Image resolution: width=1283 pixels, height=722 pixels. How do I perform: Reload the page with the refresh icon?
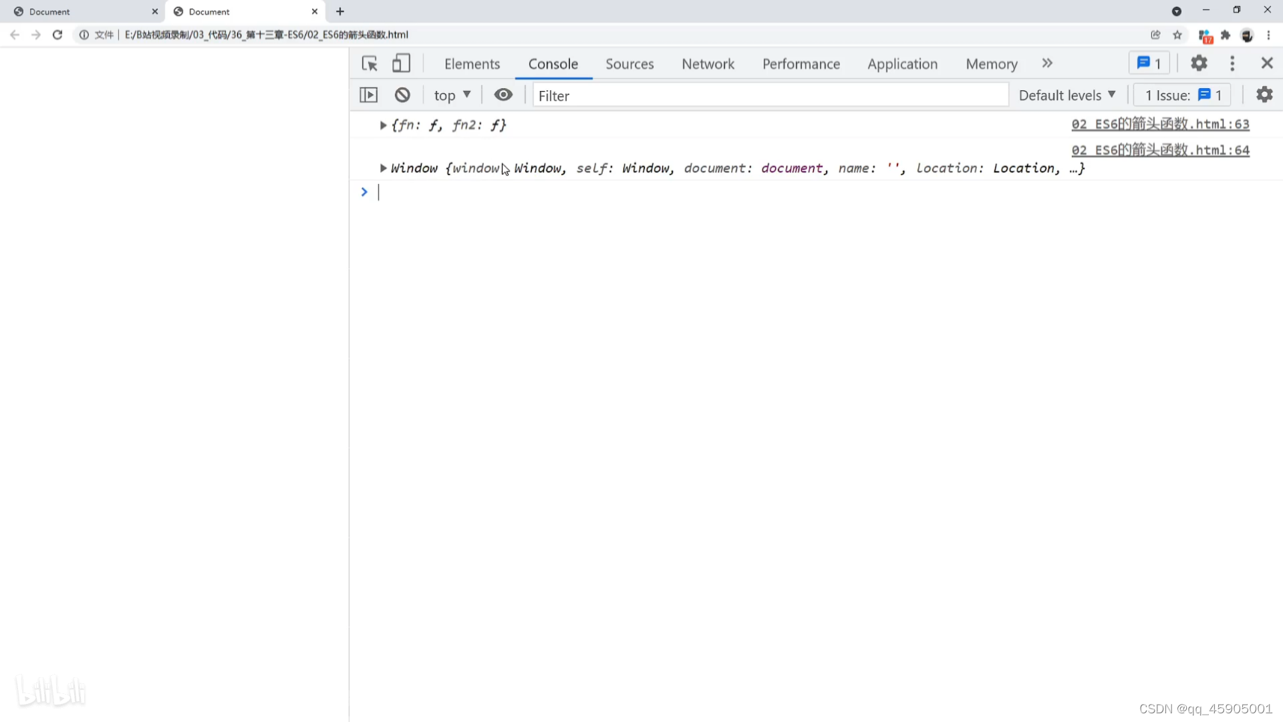[57, 35]
